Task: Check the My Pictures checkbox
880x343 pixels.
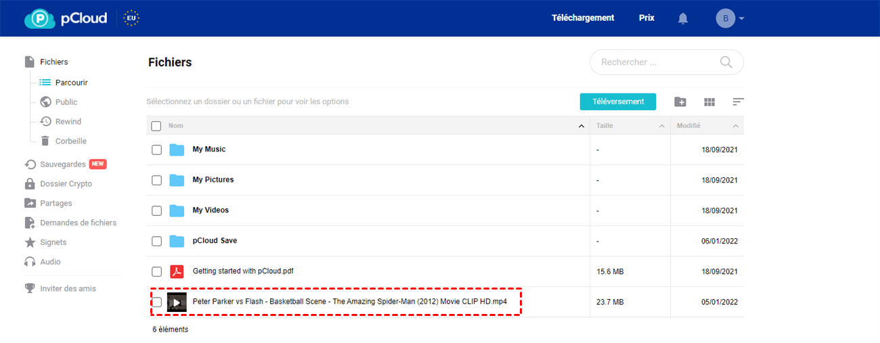Action: (x=156, y=181)
